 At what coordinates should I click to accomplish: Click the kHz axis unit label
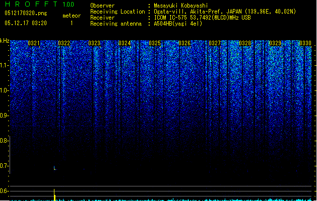(5, 41)
